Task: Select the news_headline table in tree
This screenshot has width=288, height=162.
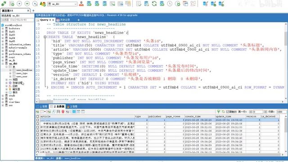Action: (24, 70)
